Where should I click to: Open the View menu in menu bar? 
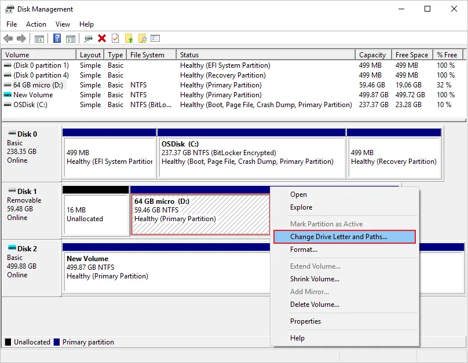click(x=63, y=24)
